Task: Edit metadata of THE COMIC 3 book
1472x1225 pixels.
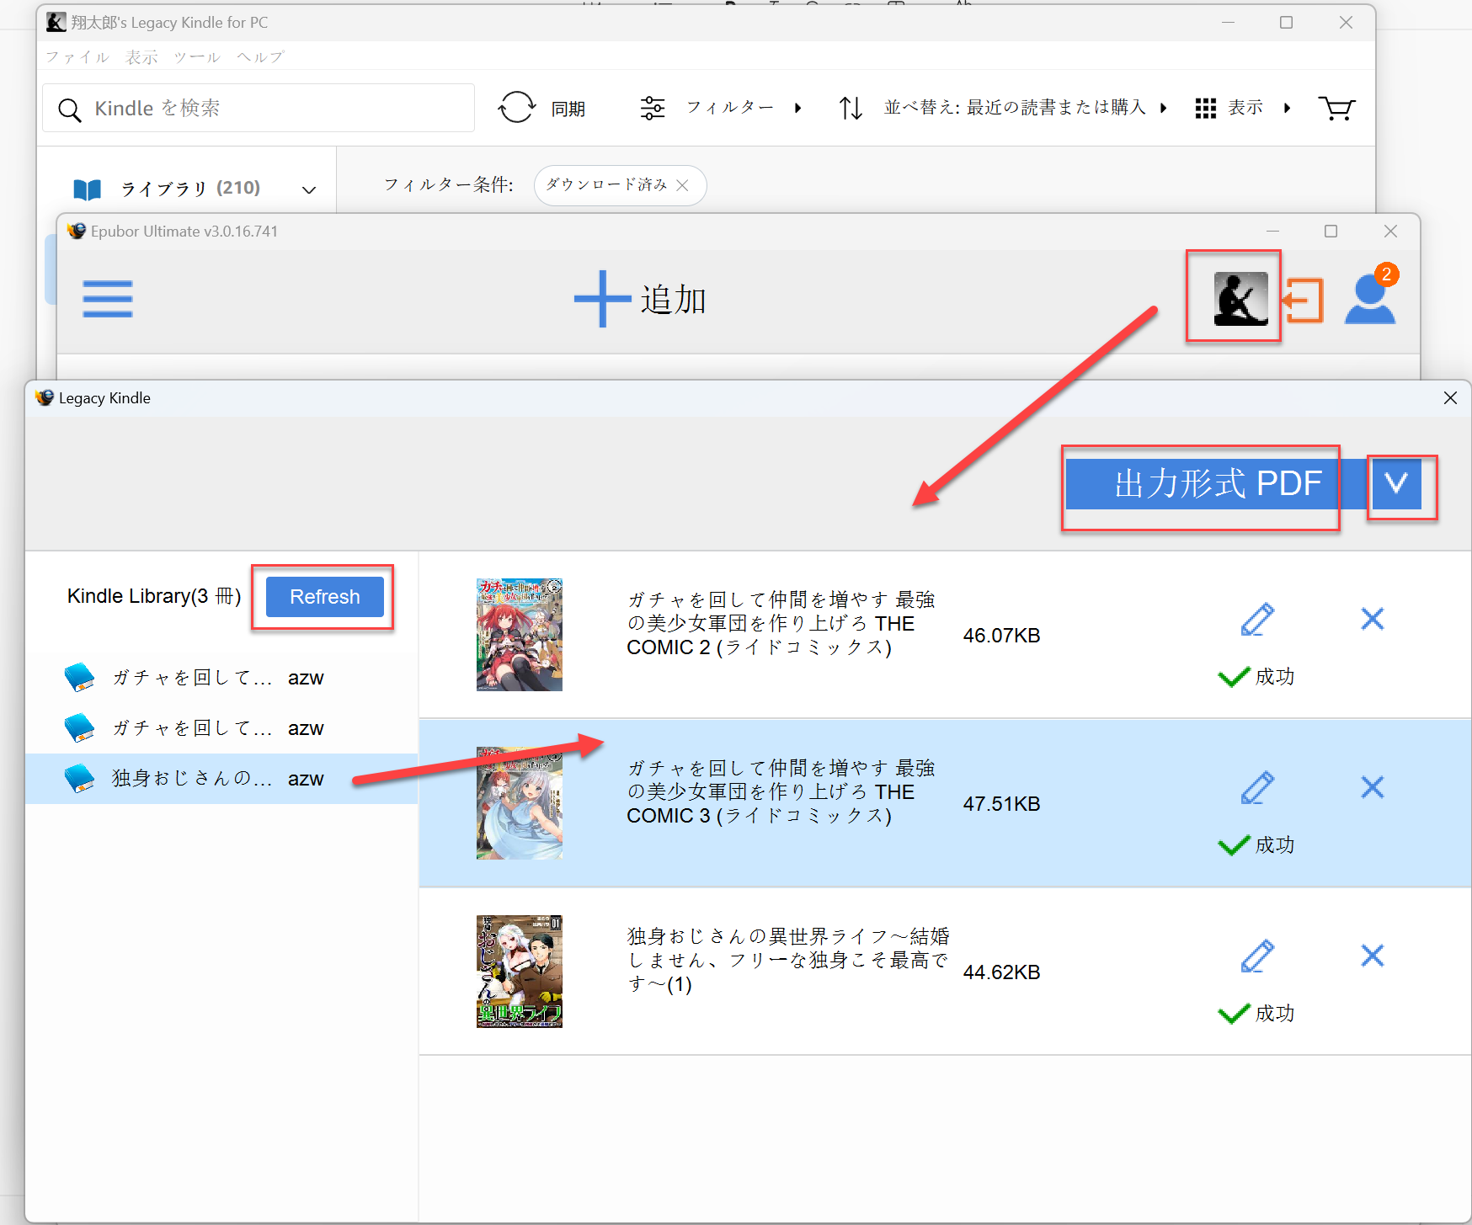Action: pos(1257,788)
